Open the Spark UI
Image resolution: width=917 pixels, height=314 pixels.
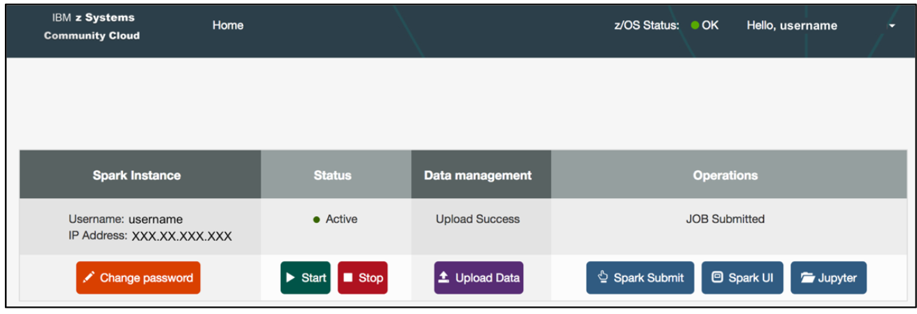click(x=743, y=278)
